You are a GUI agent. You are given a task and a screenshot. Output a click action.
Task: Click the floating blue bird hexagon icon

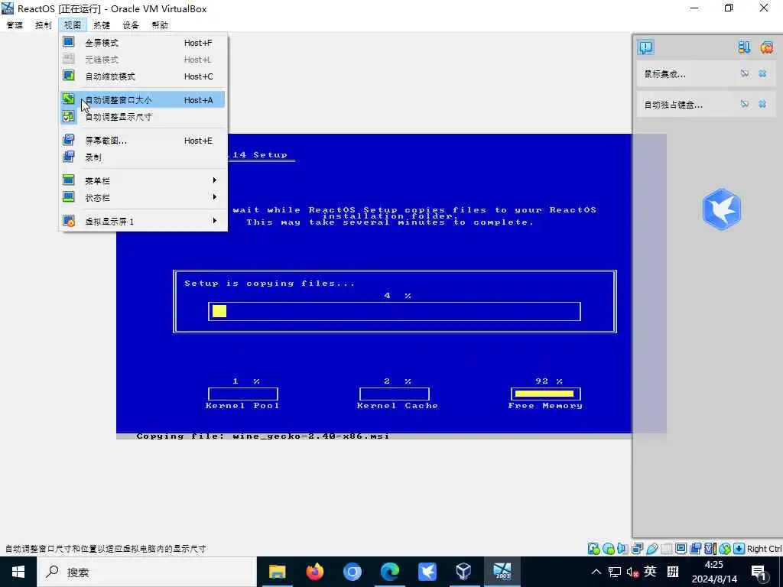pyautogui.click(x=722, y=209)
